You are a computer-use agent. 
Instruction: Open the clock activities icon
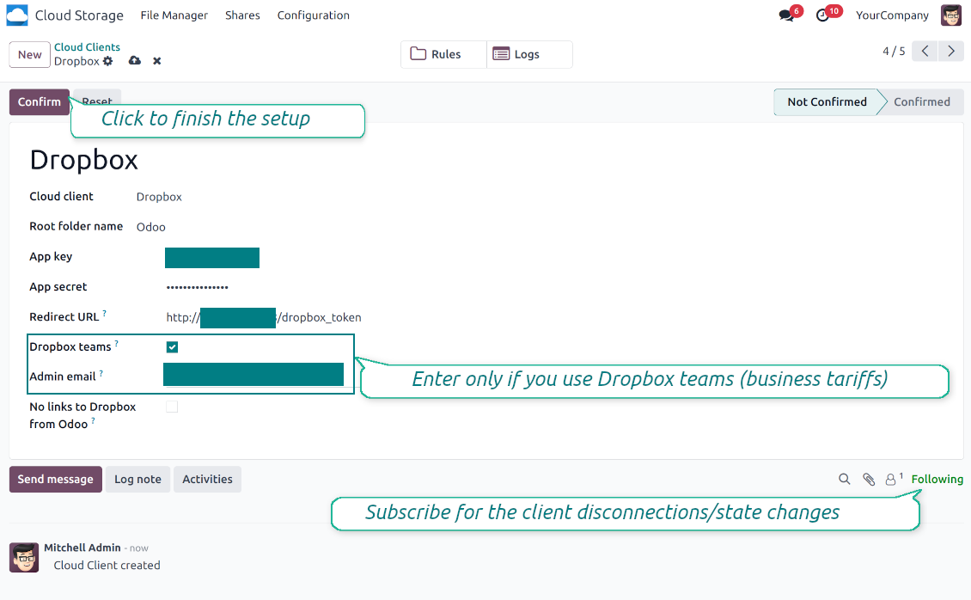[822, 15]
